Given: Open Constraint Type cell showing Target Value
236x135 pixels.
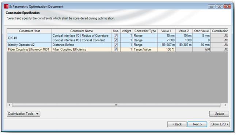Looking at the screenshot, I should [145, 49].
